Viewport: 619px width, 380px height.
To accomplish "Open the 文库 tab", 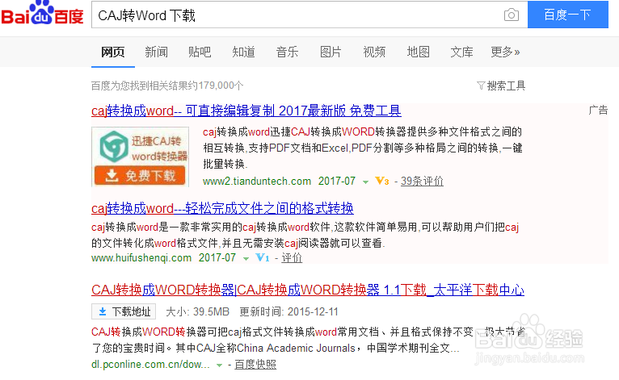I will (462, 52).
